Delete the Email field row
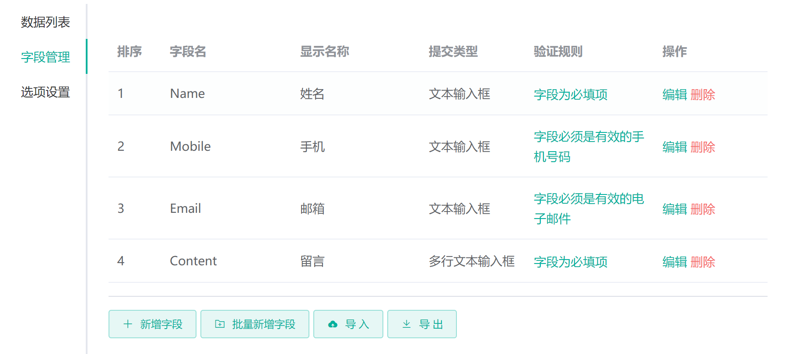 point(703,209)
